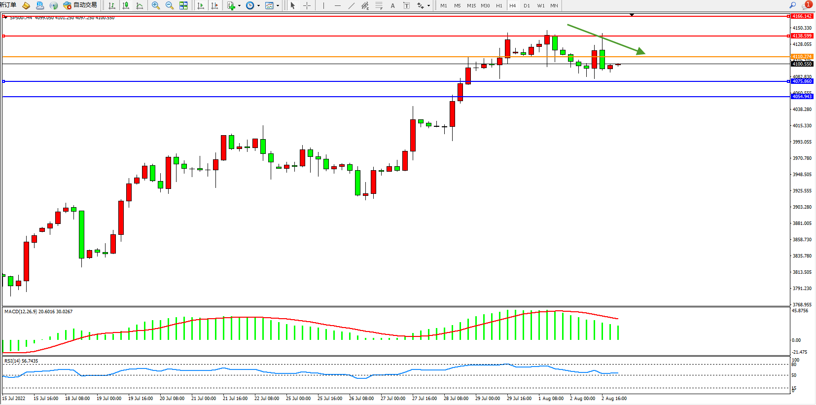Expand the periodicity clock dropdown arrow
Screen dimensions: 816x405
(258, 6)
